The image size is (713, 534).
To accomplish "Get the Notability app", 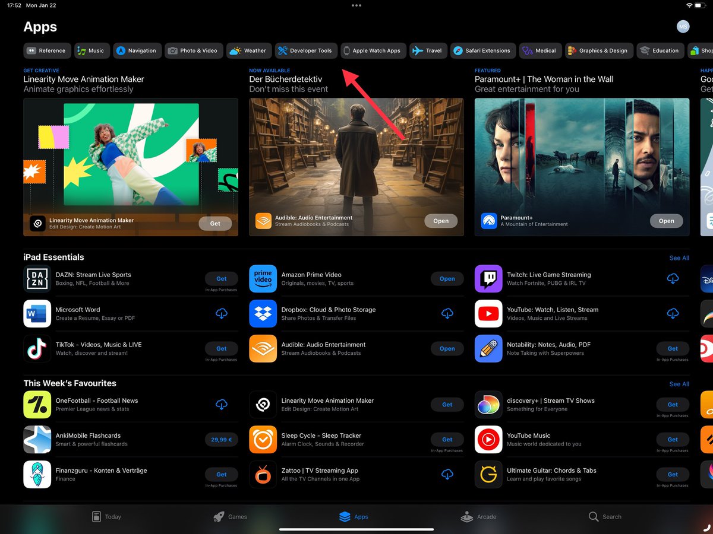I will coord(673,349).
